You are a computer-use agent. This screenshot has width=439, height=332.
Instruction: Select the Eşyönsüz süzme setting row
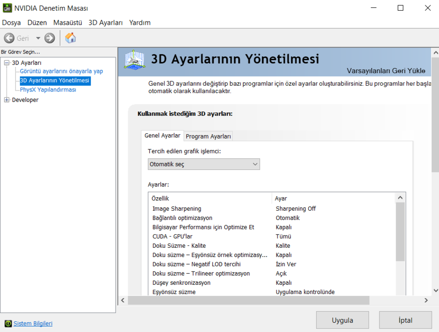272,292
